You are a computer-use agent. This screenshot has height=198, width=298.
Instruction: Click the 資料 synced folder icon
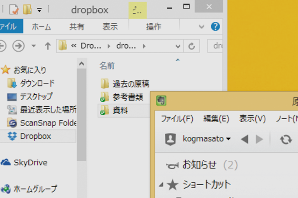(105, 110)
